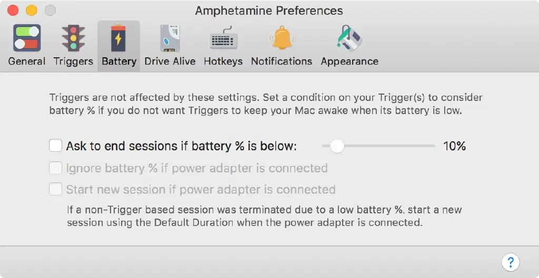This screenshot has width=539, height=278.
Task: Click the Amphetamine Preferences window title
Action: tap(269, 11)
